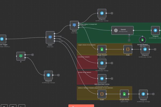This screenshot has height=107, width=161.
Task: Add a node after Telegram1
Action: click(x=112, y=63)
